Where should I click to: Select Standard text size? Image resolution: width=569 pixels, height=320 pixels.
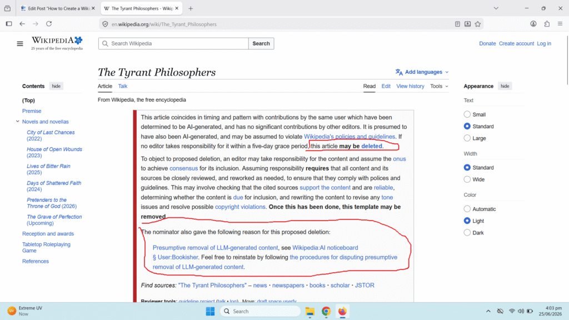point(467,126)
